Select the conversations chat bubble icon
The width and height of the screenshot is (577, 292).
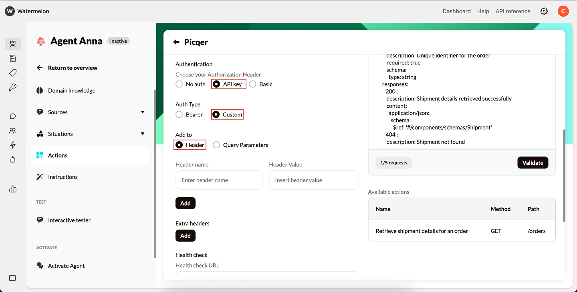click(13, 116)
